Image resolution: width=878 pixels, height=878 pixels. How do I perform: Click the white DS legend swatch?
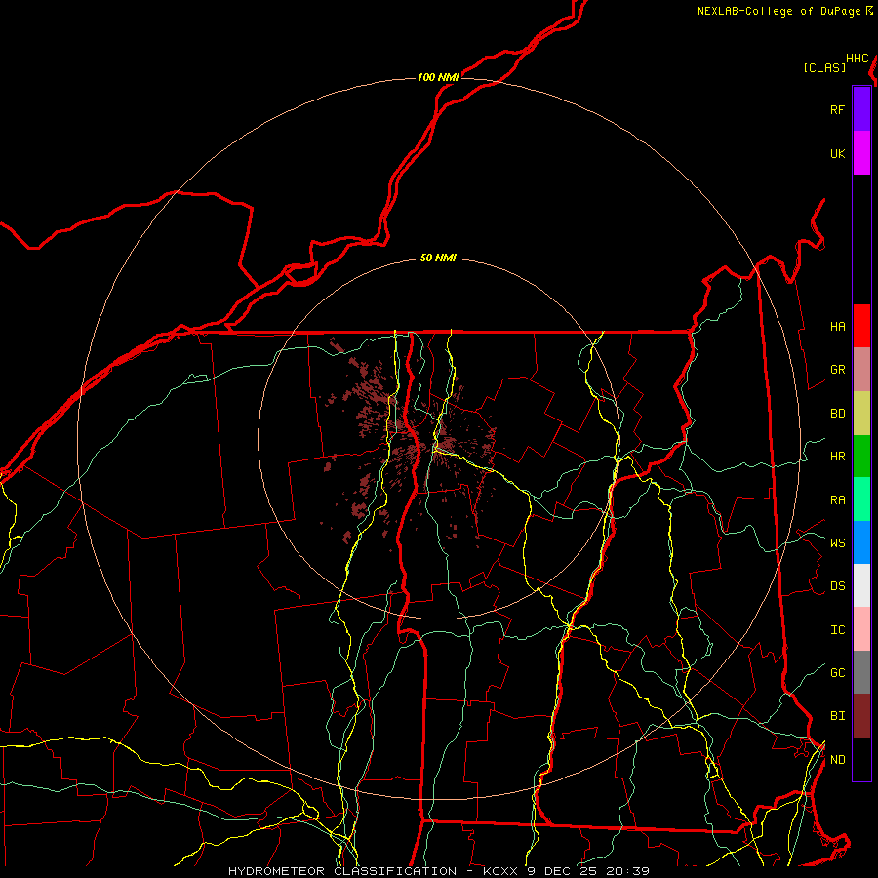(x=861, y=585)
